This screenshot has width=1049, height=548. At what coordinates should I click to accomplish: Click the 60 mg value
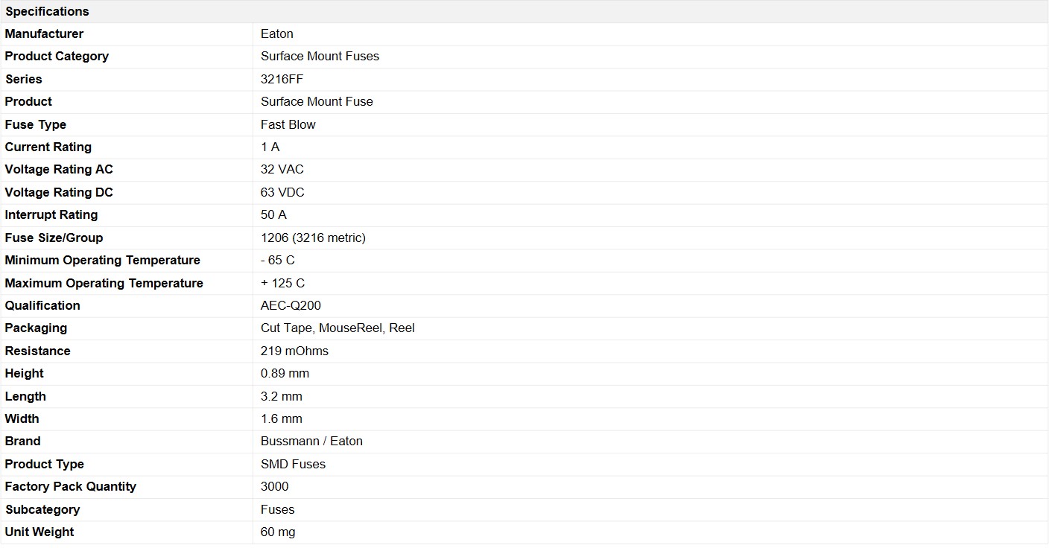278,532
